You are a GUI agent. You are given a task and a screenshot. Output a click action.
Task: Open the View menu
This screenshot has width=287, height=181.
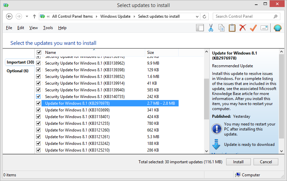coord(33,28)
